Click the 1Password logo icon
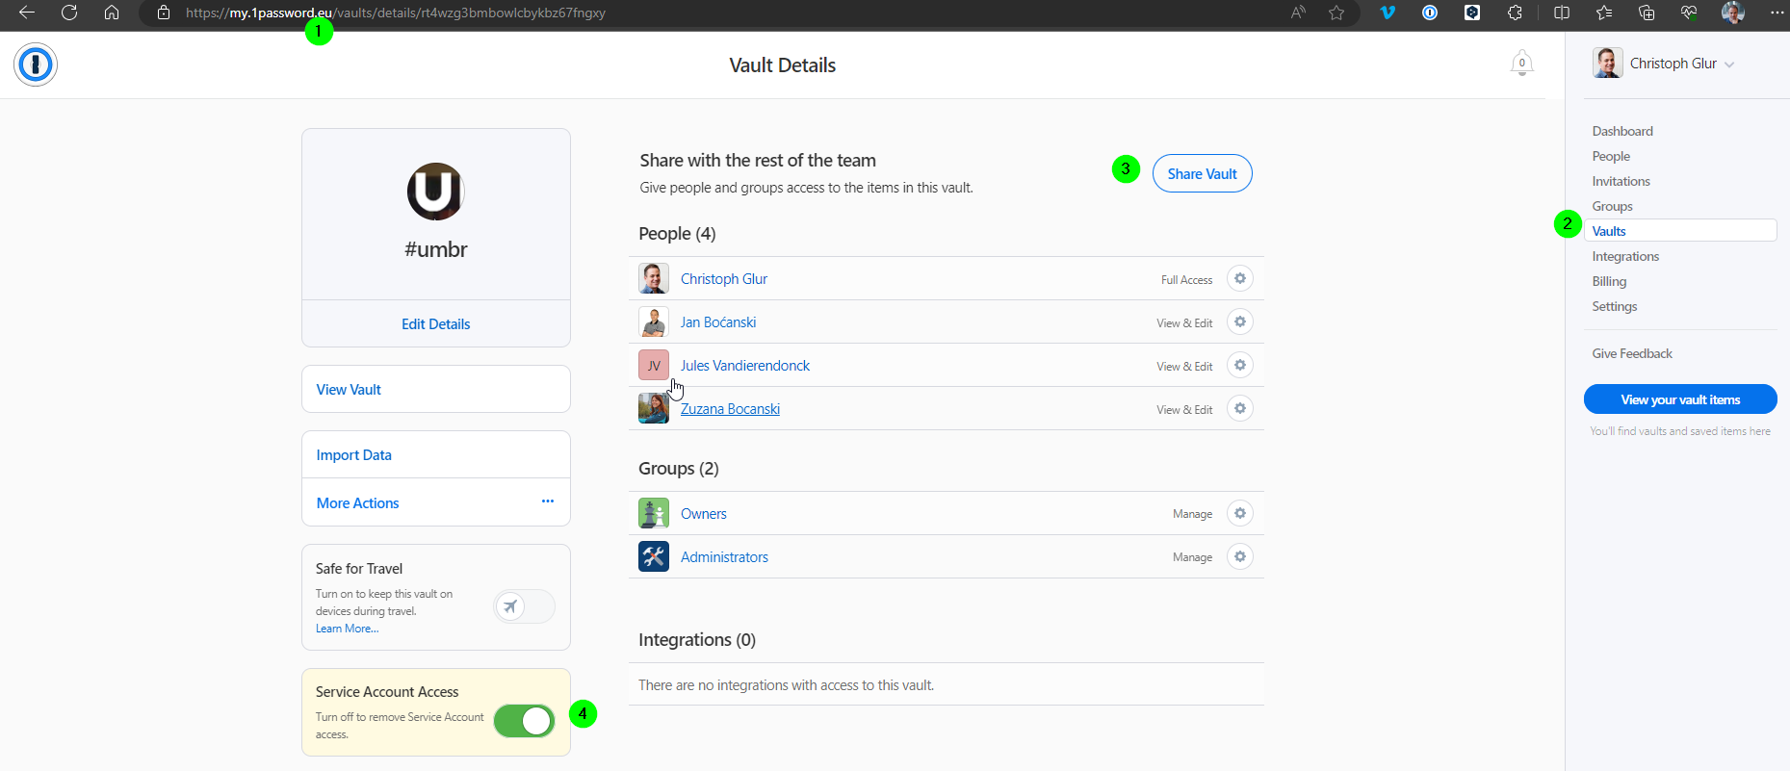Image resolution: width=1790 pixels, height=771 pixels. pyautogui.click(x=36, y=64)
